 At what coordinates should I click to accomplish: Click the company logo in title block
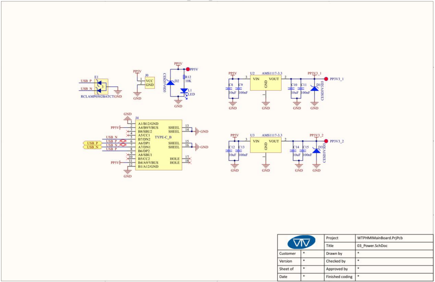301,242
